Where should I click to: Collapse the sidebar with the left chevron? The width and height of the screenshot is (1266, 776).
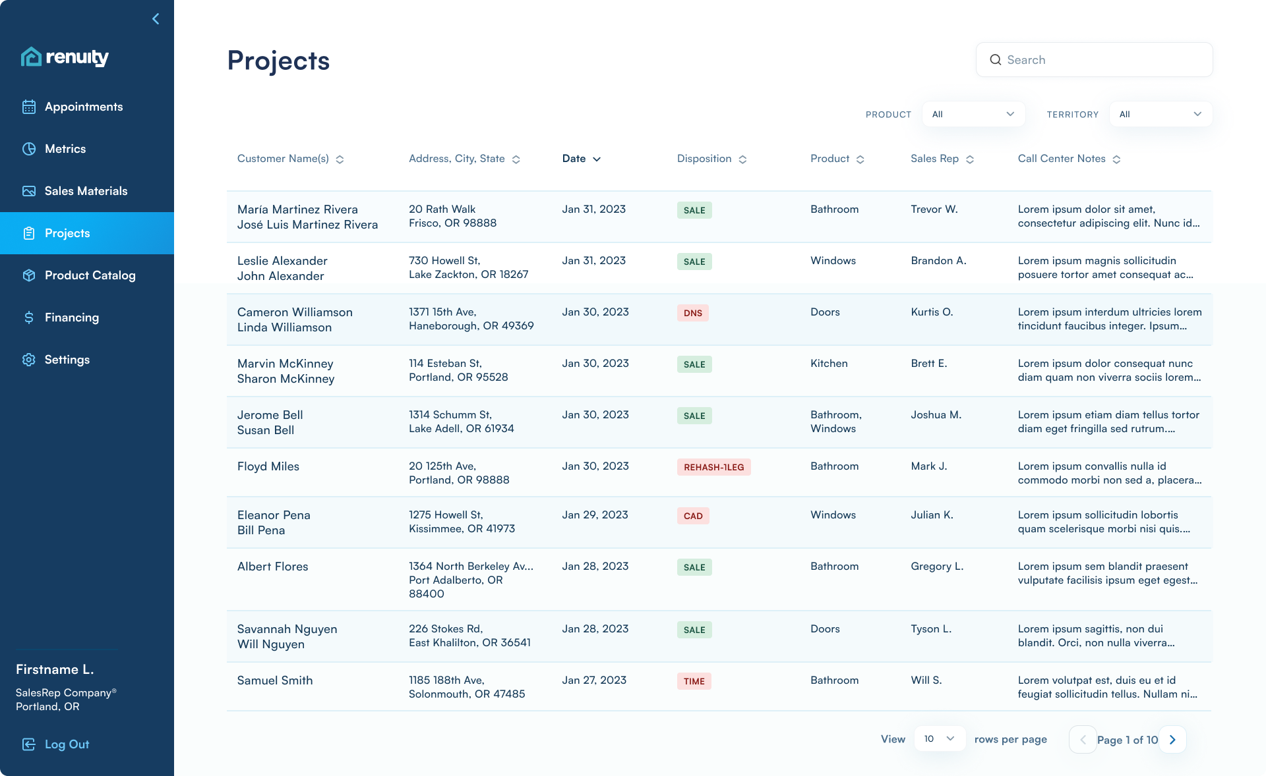pos(156,19)
